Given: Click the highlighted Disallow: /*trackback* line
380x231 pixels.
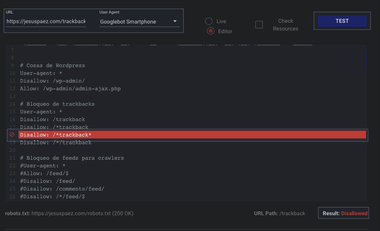Looking at the screenshot, I should (192, 135).
